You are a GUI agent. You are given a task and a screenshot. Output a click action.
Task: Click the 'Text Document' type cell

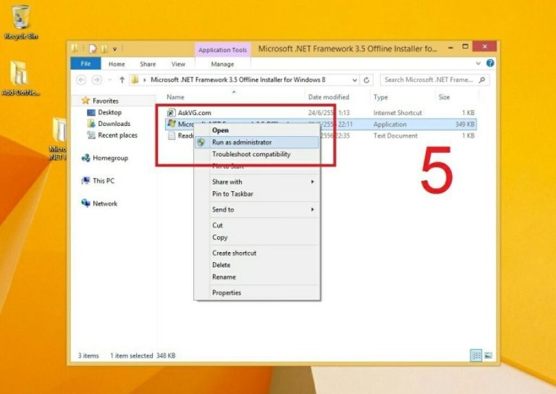396,136
